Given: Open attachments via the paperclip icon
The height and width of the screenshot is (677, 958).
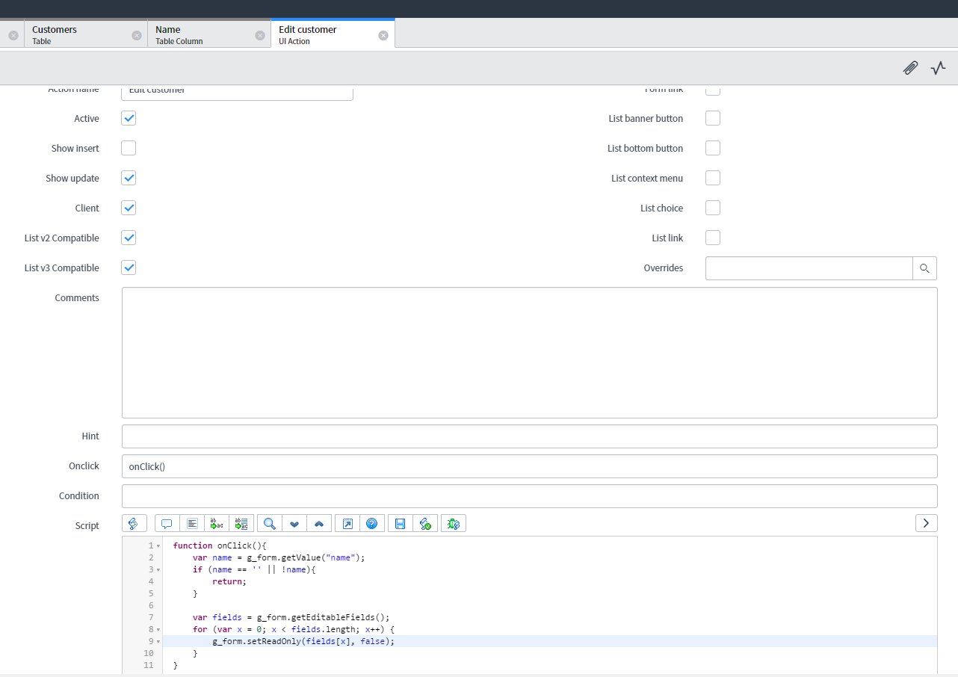Looking at the screenshot, I should tap(910, 68).
